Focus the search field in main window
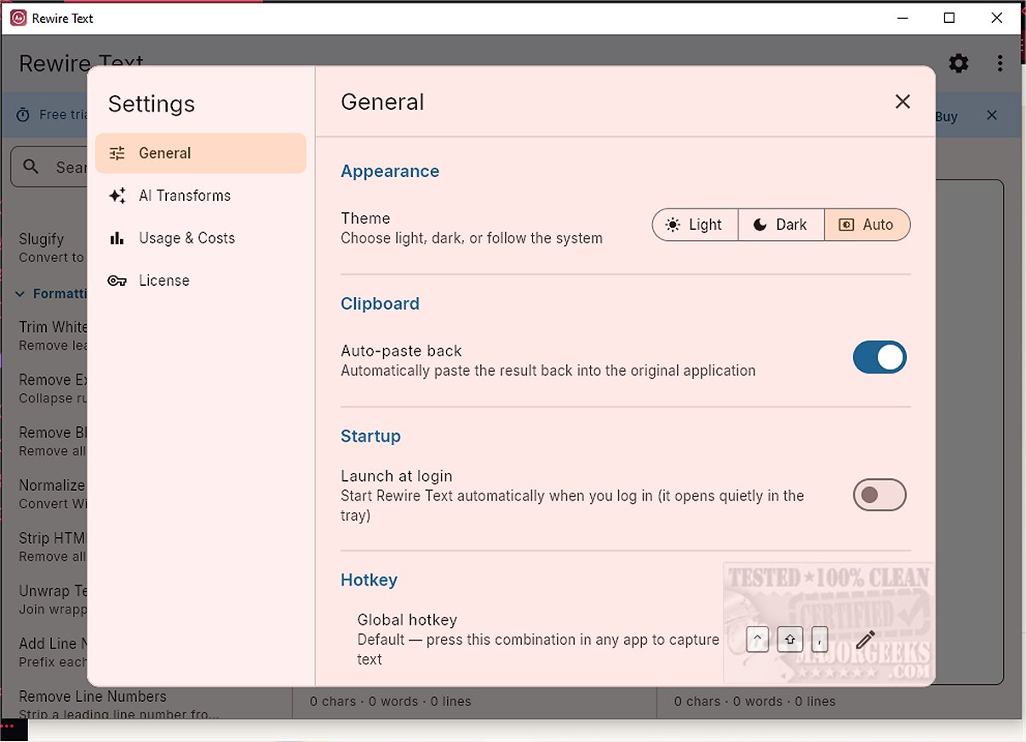Screen dimensions: 1026x742 [x=49, y=167]
